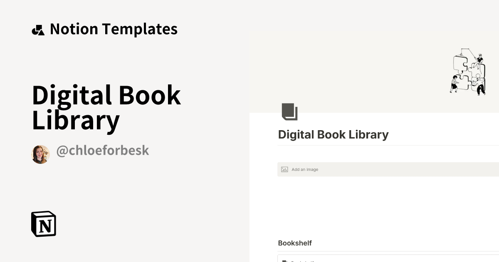The width and height of the screenshot is (499, 262).
Task: Click the Add an image placeholder
Action: 305,169
